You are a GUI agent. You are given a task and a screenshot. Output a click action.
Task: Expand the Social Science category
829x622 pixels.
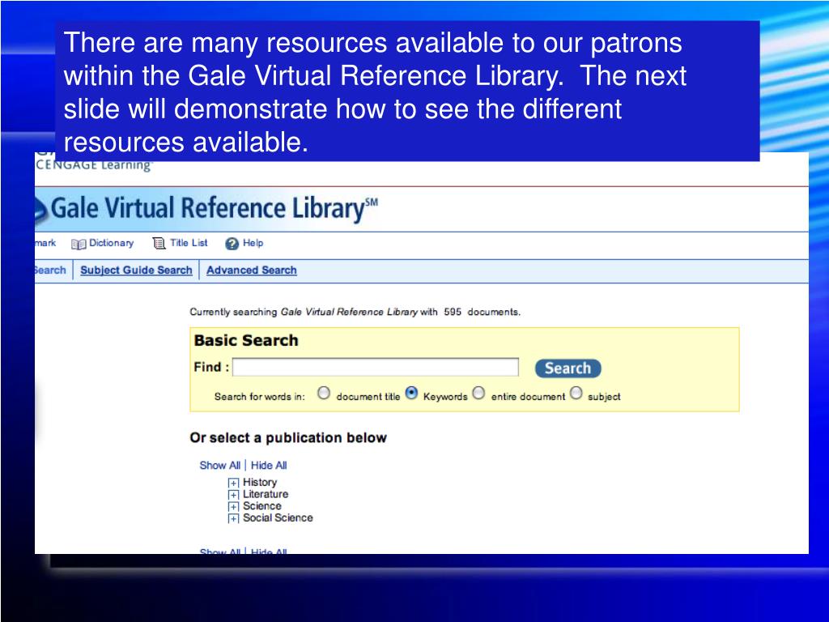pos(233,519)
